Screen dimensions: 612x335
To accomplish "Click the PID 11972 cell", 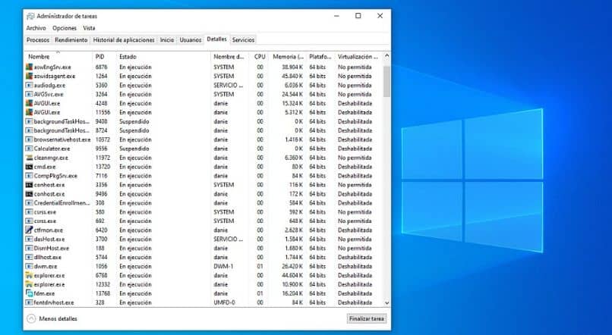I will tap(103, 158).
